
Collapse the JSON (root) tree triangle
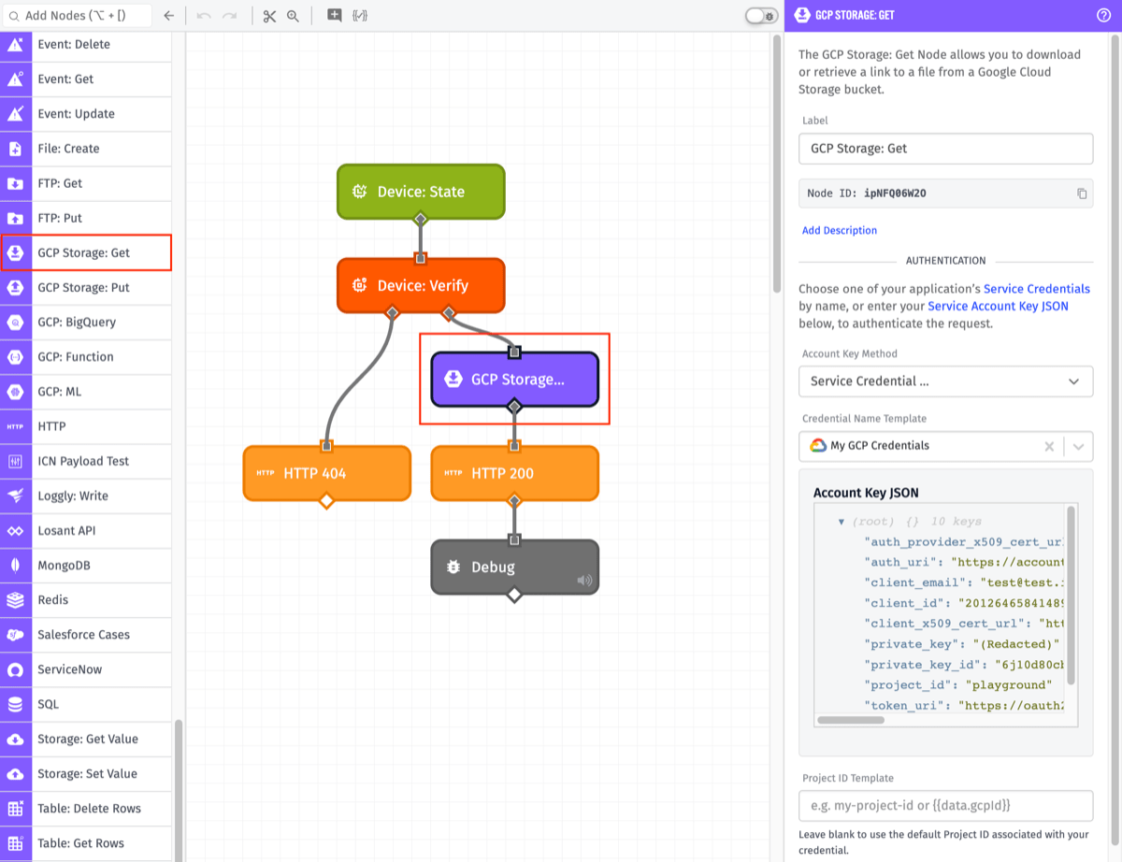click(x=841, y=522)
